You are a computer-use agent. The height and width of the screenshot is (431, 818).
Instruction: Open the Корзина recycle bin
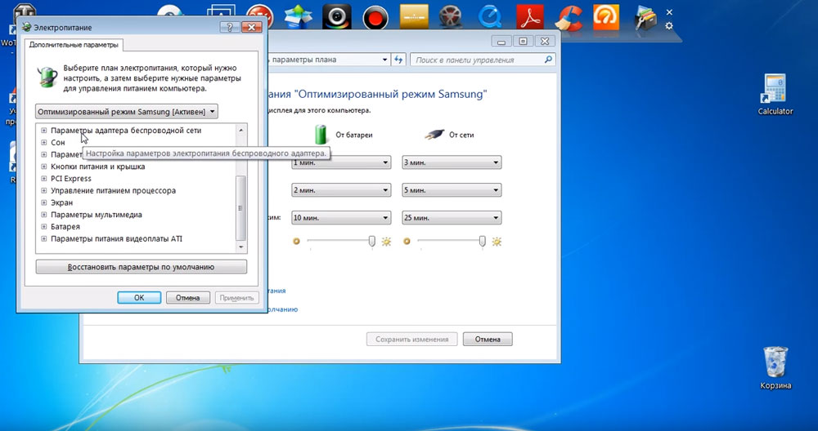point(775,368)
